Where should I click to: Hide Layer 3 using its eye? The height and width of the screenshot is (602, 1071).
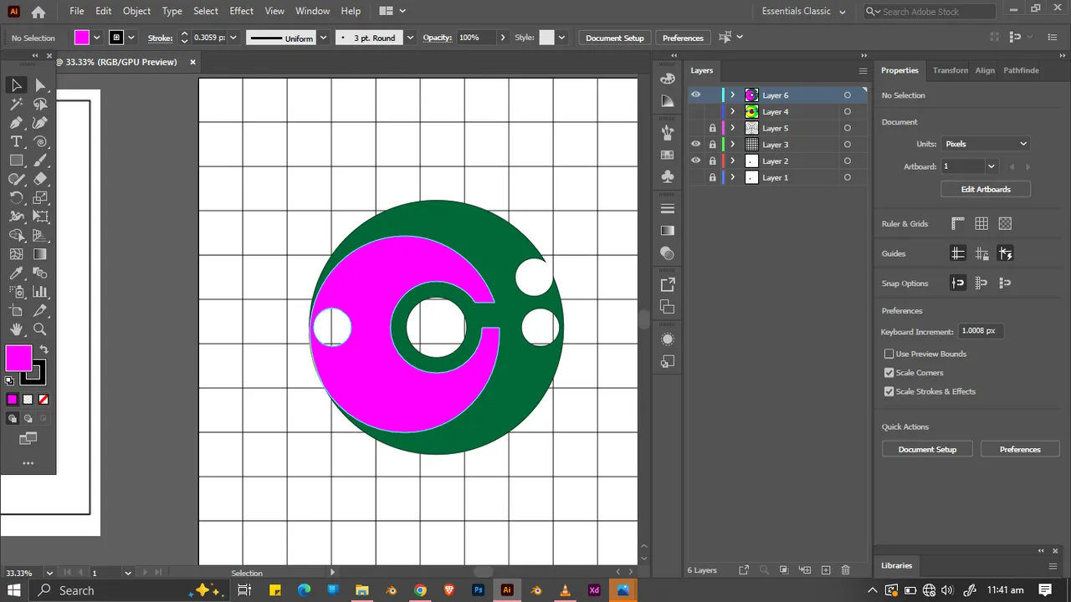coord(695,145)
